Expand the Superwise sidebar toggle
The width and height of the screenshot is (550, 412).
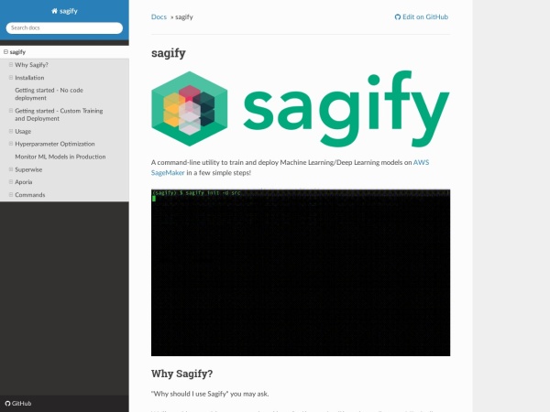[11, 169]
